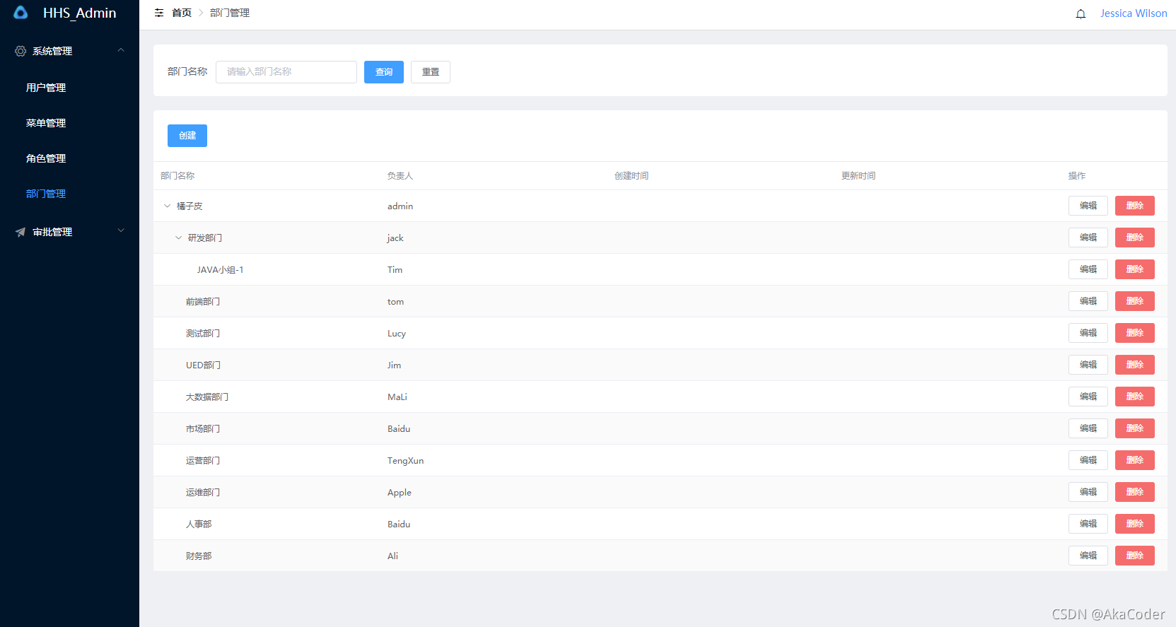
Task: Delete the UED部门 row
Action: tap(1135, 365)
